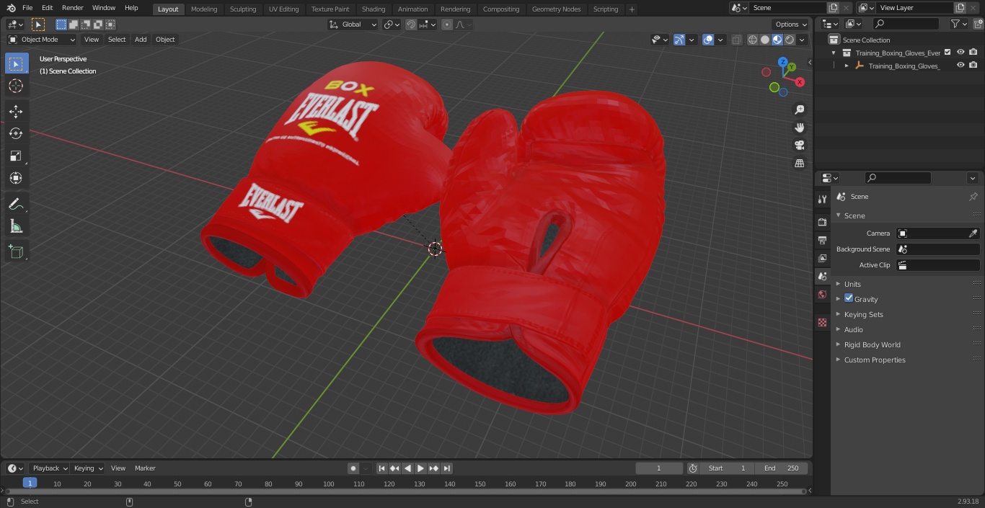985x508 pixels.
Task: Expand the Training_Boxing_Gloves_ object tree
Action: 847,66
